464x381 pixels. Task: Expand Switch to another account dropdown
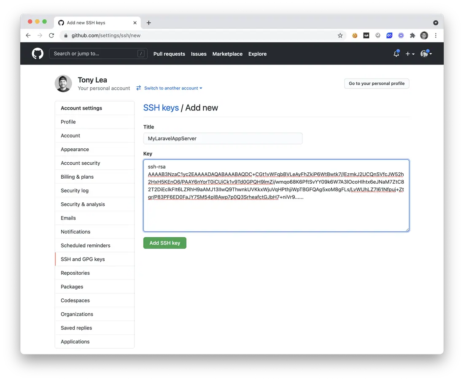(x=173, y=88)
